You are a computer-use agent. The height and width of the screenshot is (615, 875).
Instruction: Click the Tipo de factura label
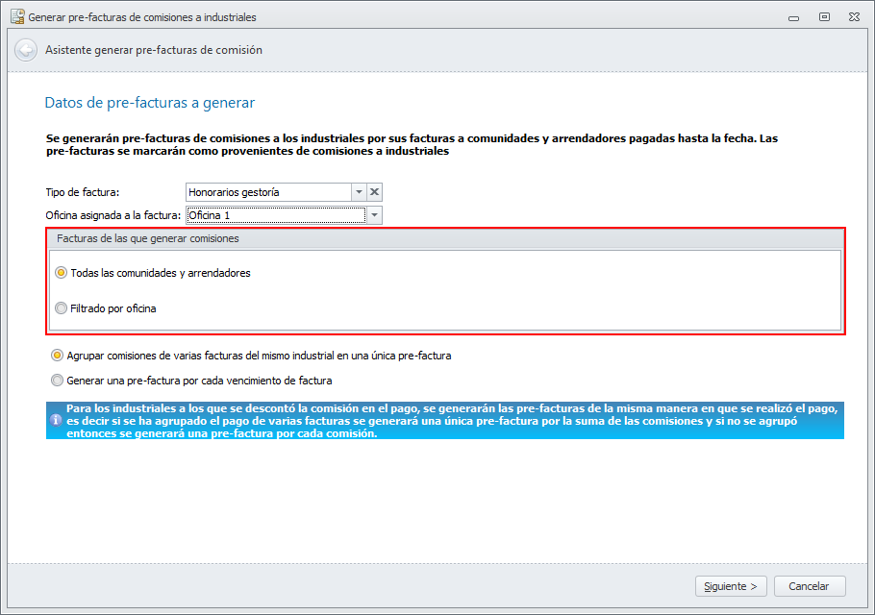coord(83,192)
